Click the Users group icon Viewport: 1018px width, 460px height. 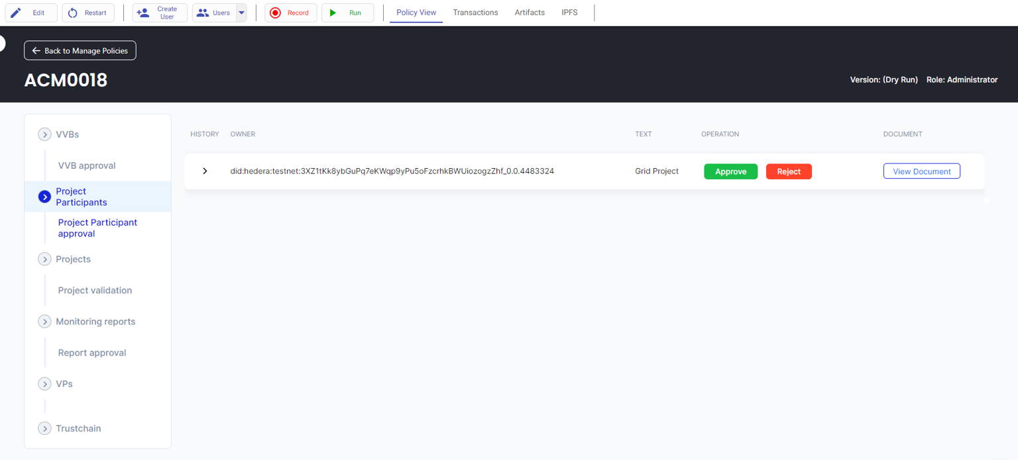click(203, 13)
